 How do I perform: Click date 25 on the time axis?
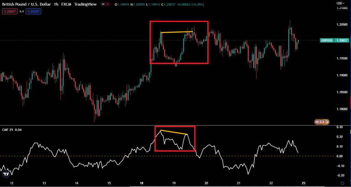[304, 183]
